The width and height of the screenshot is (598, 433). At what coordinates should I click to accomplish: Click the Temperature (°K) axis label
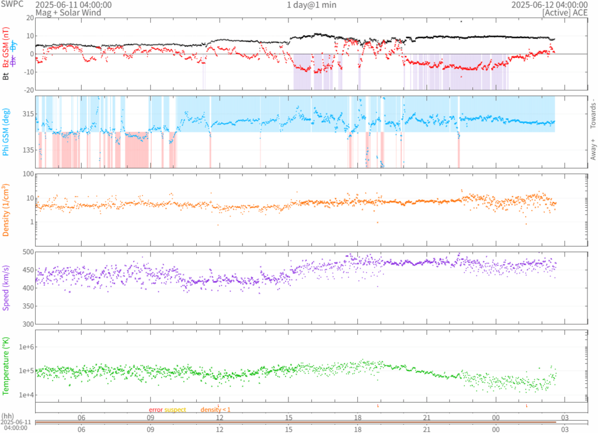tap(6, 365)
